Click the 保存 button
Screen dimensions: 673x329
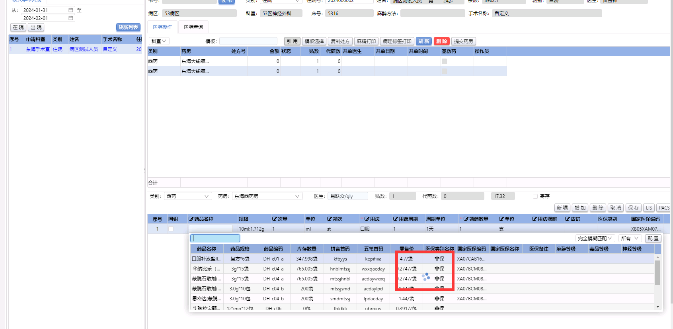point(634,208)
